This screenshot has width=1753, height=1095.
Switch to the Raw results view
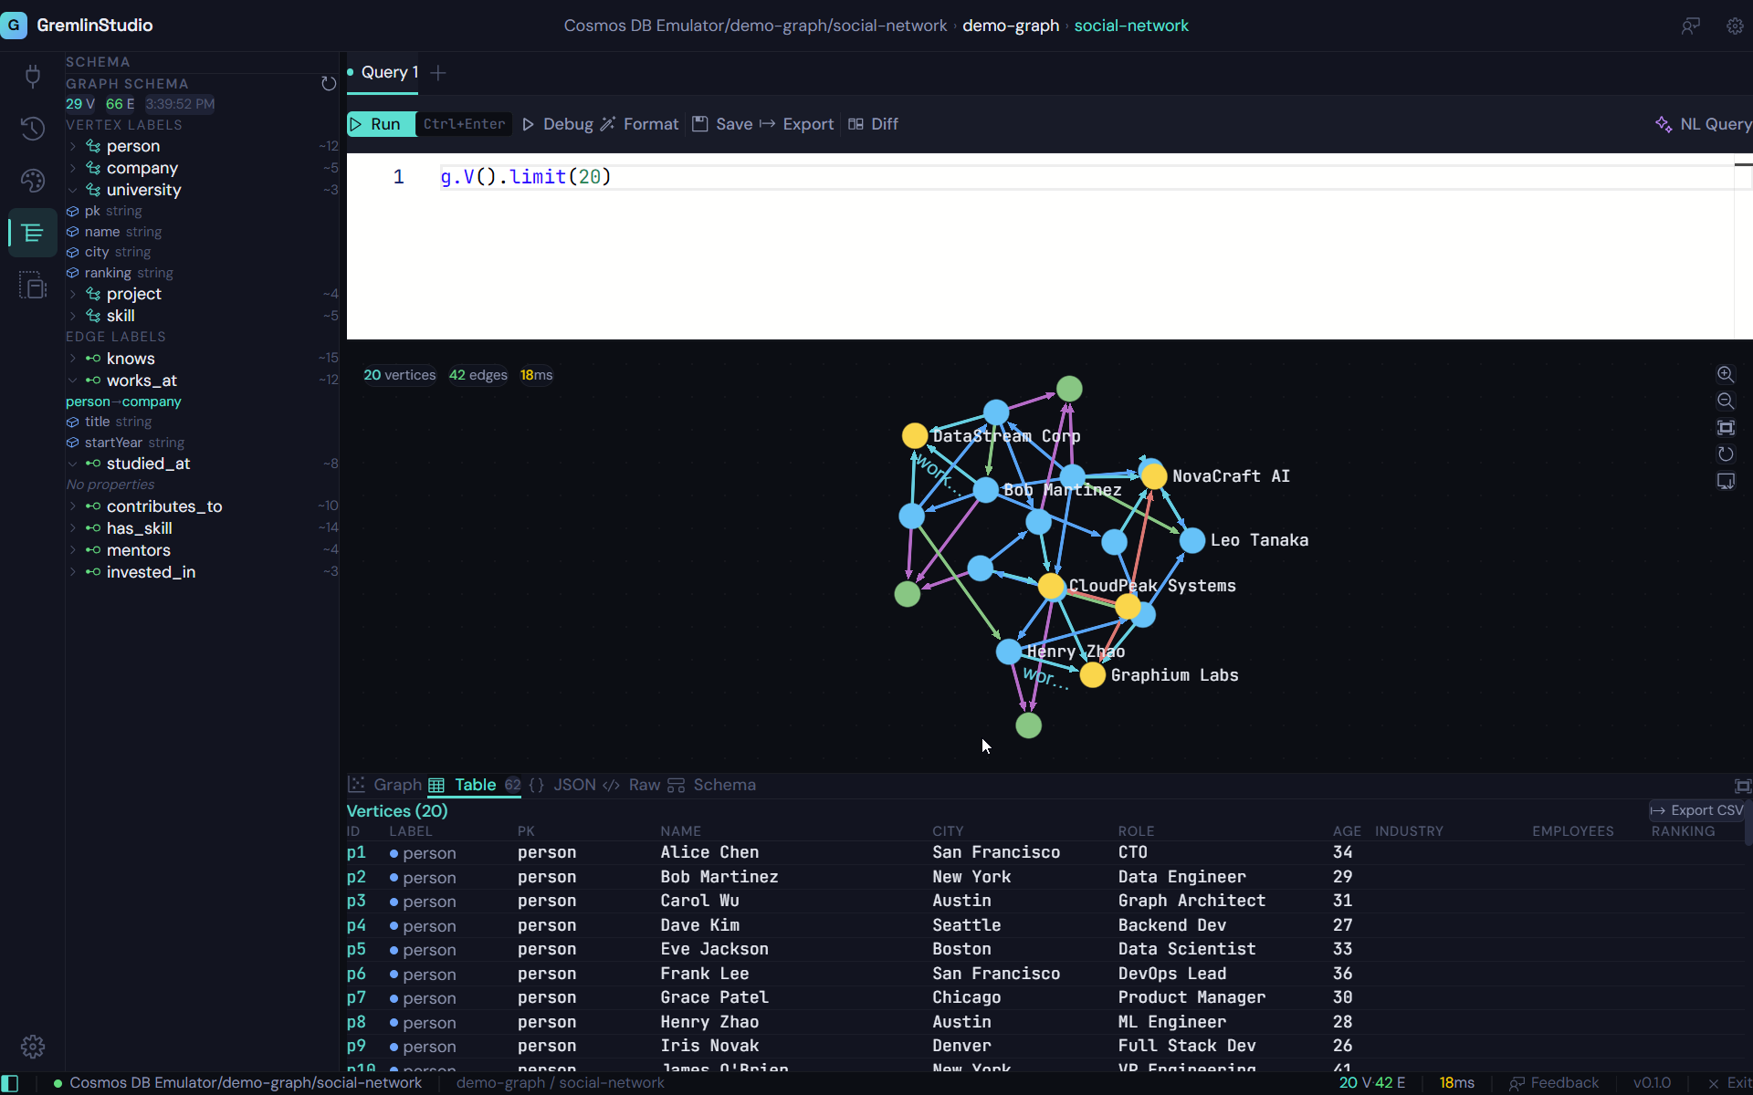645,785
